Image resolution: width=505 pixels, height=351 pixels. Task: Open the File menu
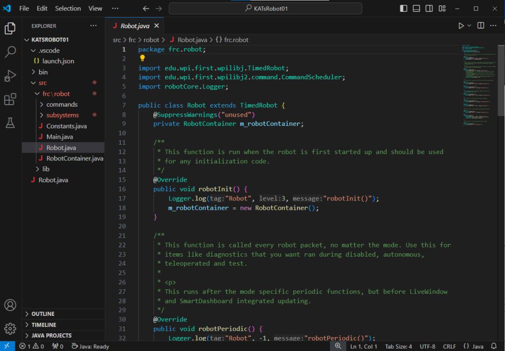pos(24,9)
